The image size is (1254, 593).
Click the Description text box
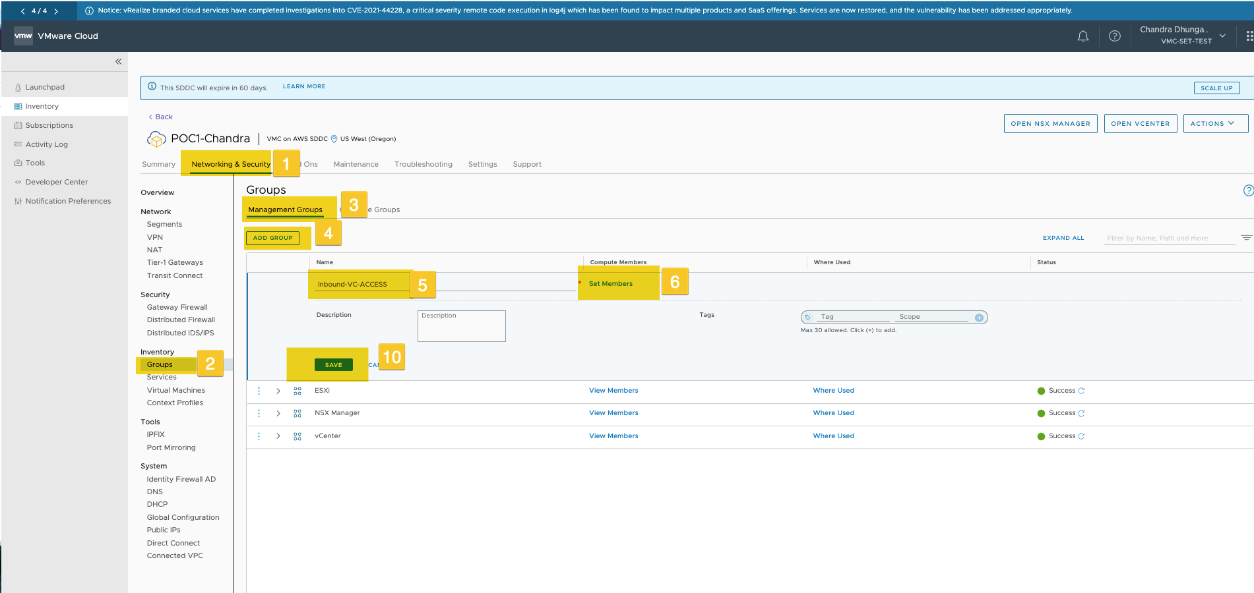click(462, 326)
